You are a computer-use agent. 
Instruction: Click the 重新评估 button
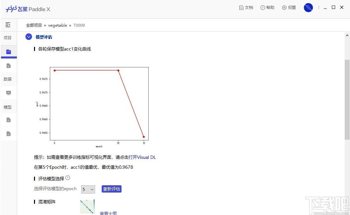(112, 189)
